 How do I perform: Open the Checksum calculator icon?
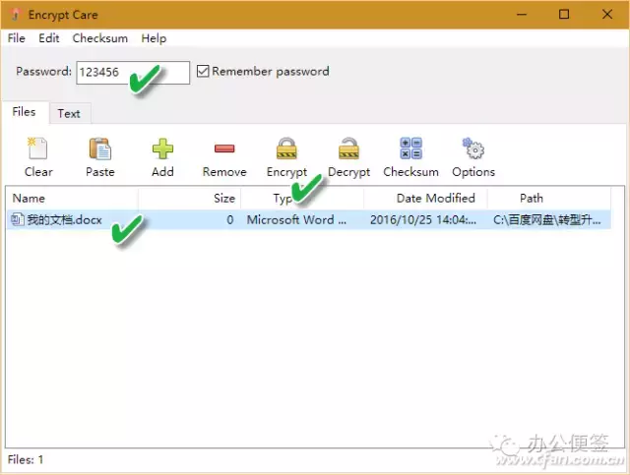click(410, 148)
